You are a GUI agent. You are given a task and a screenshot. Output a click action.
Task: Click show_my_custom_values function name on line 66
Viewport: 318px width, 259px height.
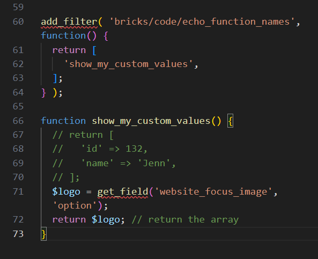[x=151, y=121]
